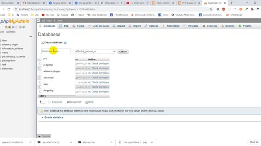Open the User accounts tab
This screenshot has width=261, height=146.
click(99, 26)
